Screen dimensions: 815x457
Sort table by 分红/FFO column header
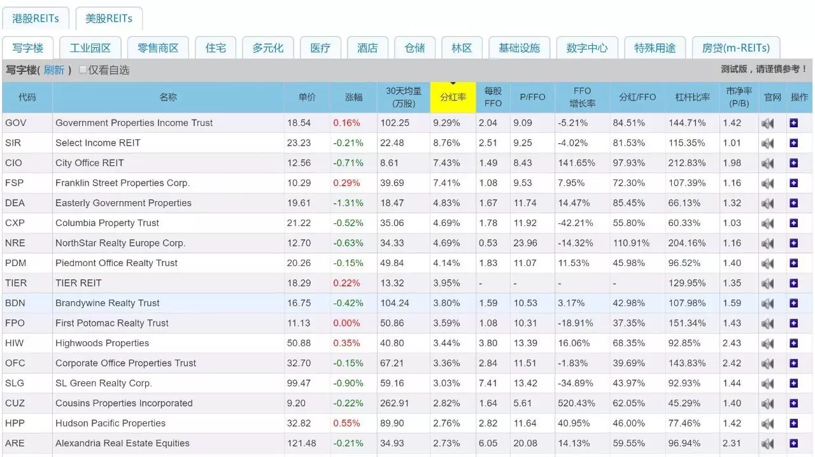point(637,97)
